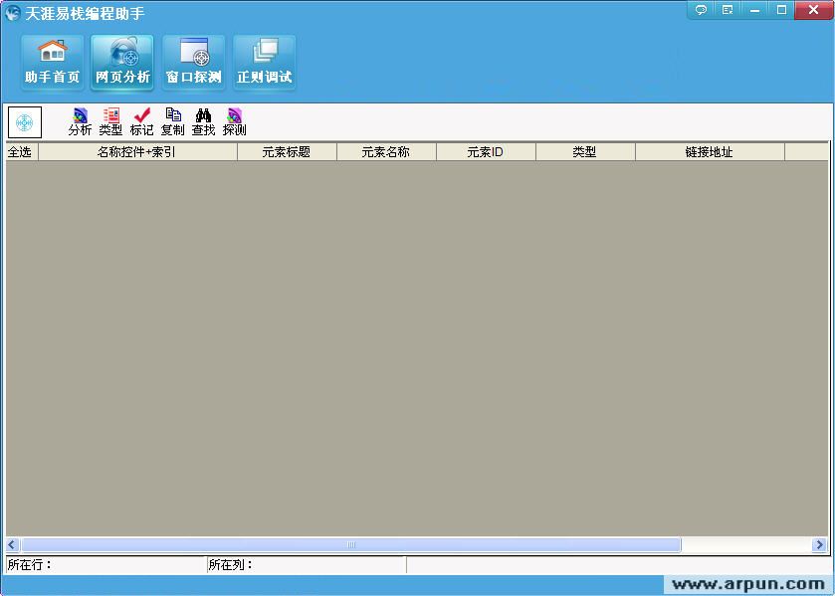The image size is (835, 596).
Task: Sort by the 元素标题 column header
Action: pos(287,152)
